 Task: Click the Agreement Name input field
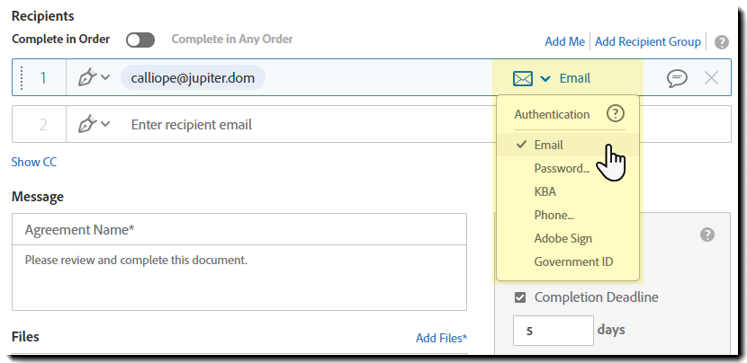point(238,230)
